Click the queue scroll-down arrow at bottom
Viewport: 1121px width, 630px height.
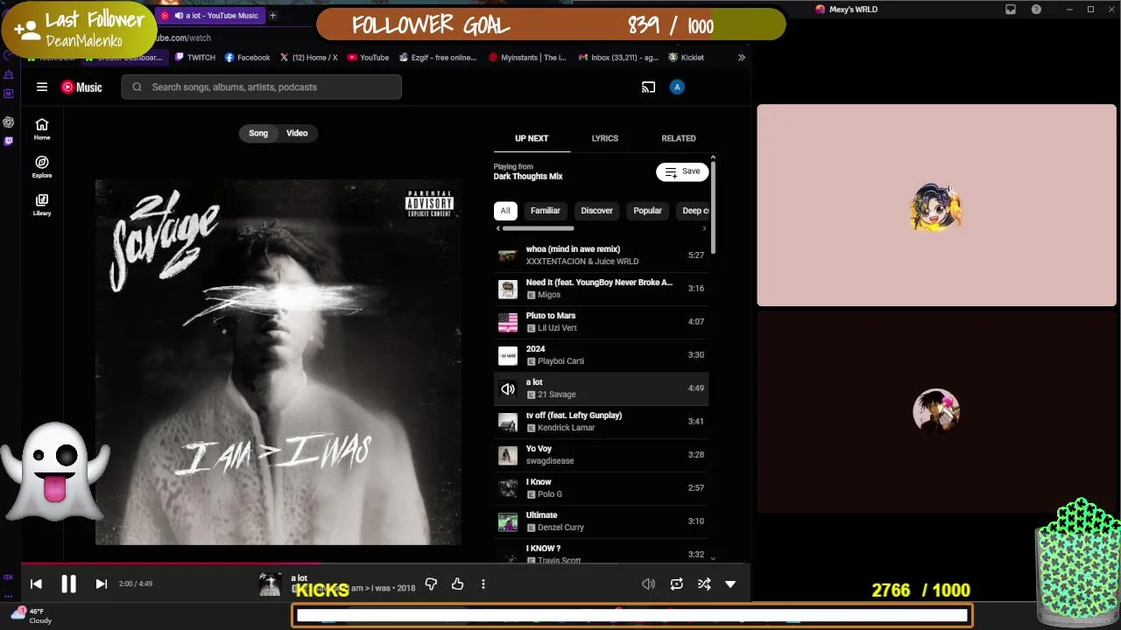tap(713, 557)
